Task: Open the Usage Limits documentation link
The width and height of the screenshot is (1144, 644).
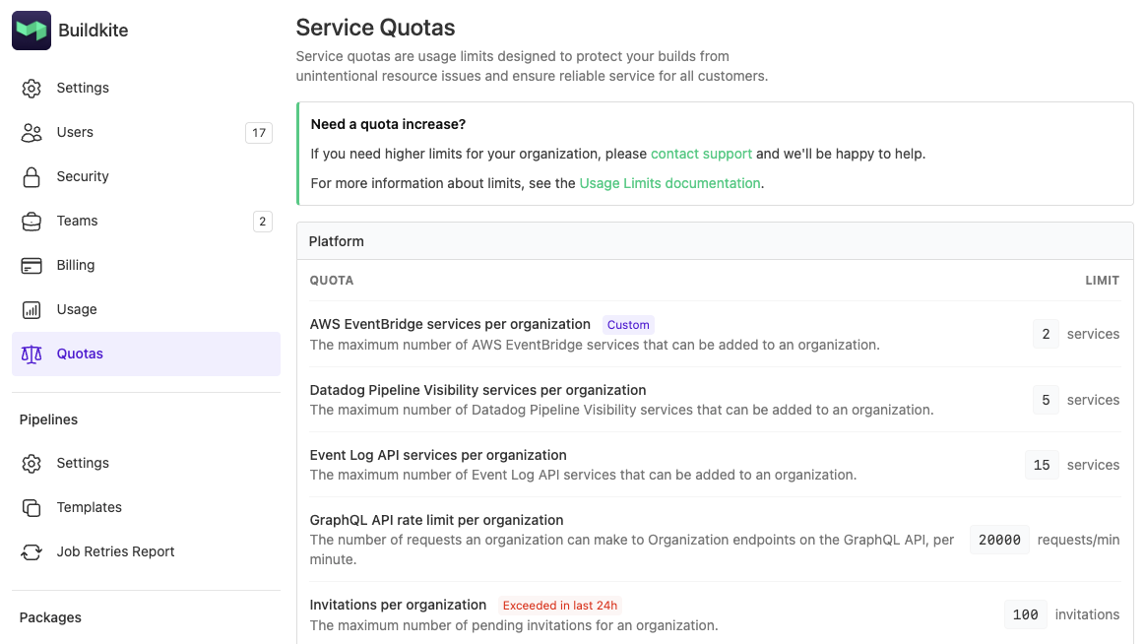Action: point(669,183)
